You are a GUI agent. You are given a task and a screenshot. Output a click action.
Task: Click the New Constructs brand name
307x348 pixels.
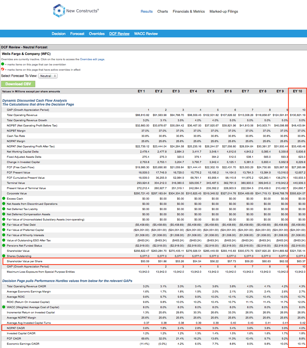pos(82,11)
